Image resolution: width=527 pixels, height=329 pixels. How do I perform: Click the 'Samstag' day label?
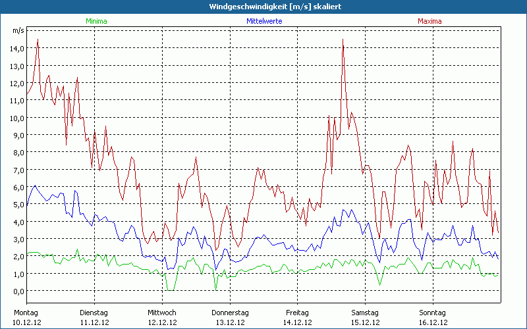(x=365, y=313)
